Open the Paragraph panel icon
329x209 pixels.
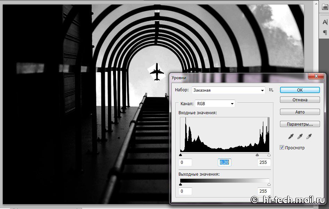[x=324, y=33]
